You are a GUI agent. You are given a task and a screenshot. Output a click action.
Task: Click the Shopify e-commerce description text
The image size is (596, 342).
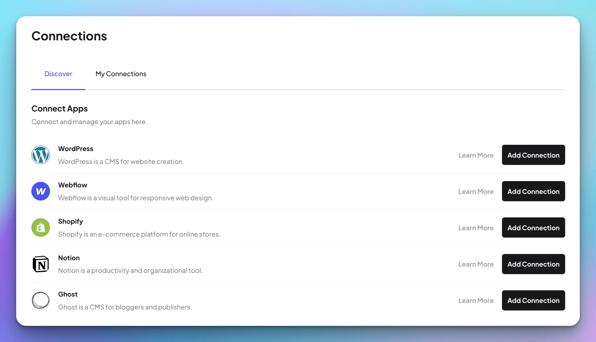tap(139, 234)
